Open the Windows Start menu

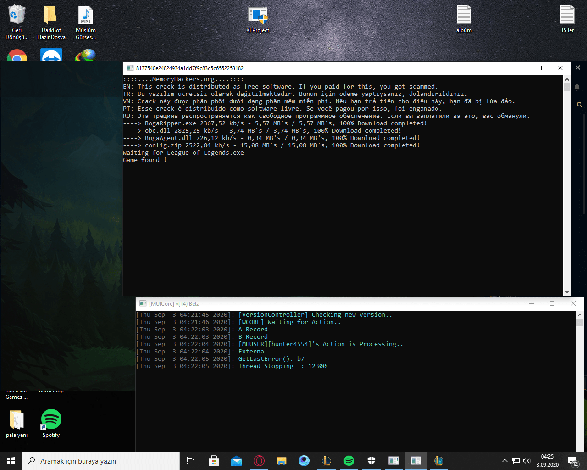[x=11, y=461]
